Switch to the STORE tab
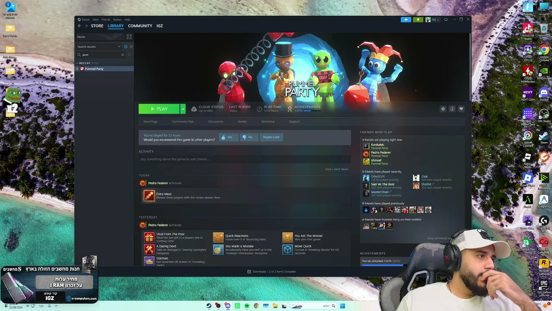Screen dimensions: 552x311 tap(97, 26)
